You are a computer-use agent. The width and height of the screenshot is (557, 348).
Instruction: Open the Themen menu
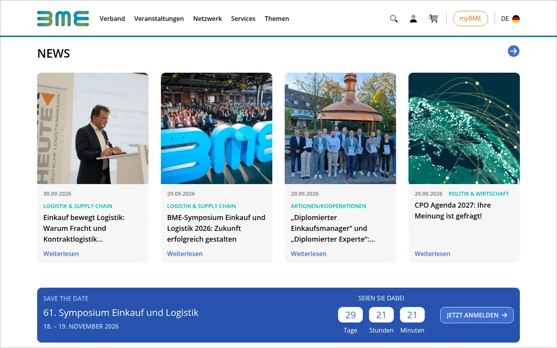click(277, 19)
